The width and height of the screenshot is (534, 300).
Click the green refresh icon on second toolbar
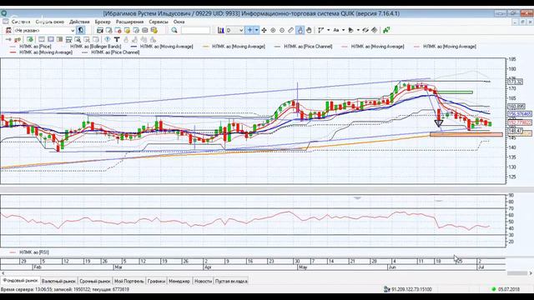tap(30, 39)
